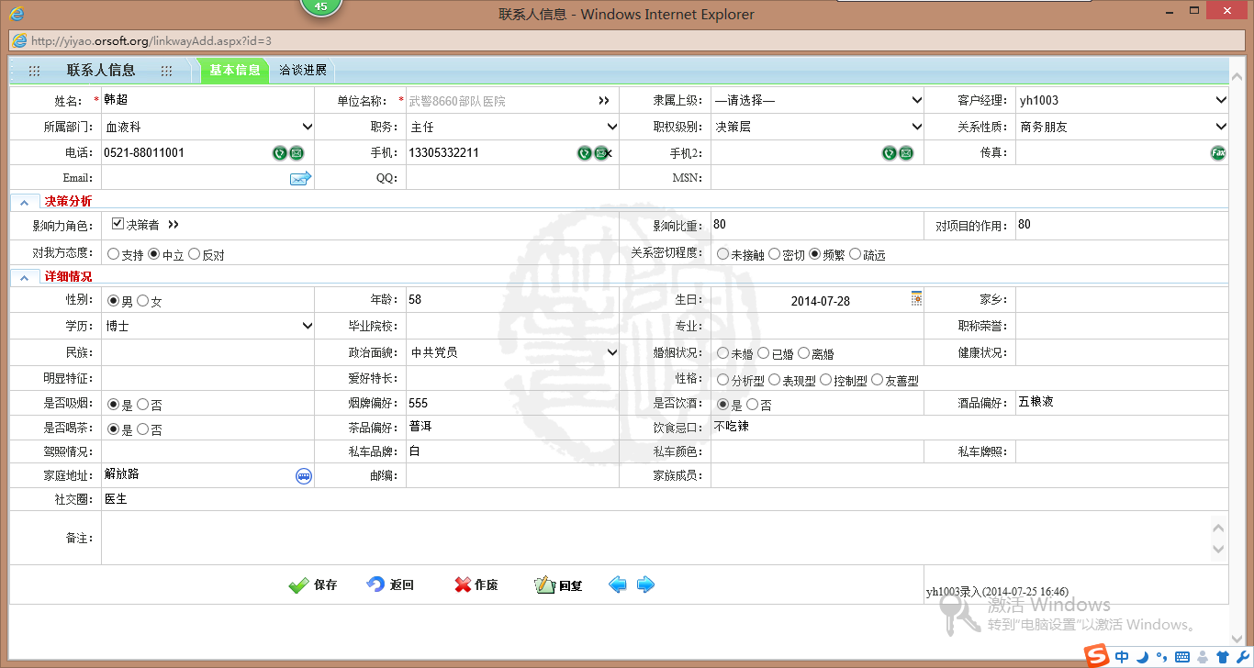Select 密切 relationship closeness
Screen dimensions: 1254x668
(775, 255)
